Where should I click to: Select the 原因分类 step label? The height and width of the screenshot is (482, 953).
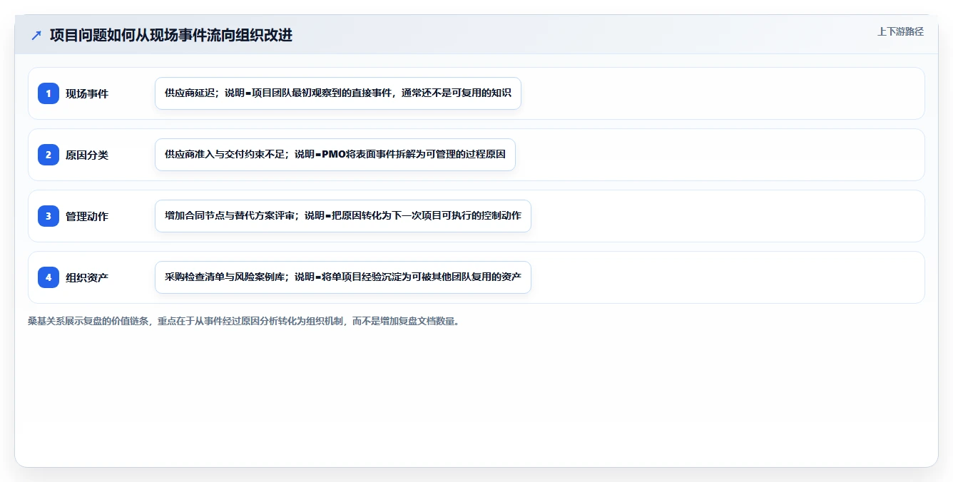[87, 155]
